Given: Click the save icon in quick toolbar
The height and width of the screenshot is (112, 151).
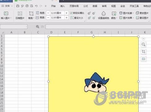Looking at the screenshot, I should (18, 6).
